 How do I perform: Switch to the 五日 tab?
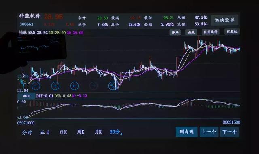tap(45, 132)
